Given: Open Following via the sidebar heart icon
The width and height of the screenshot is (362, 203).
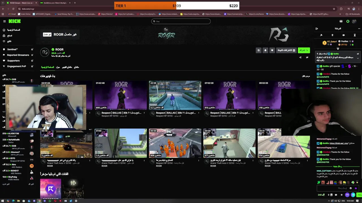Looking at the screenshot, I should (x=4, y=41).
